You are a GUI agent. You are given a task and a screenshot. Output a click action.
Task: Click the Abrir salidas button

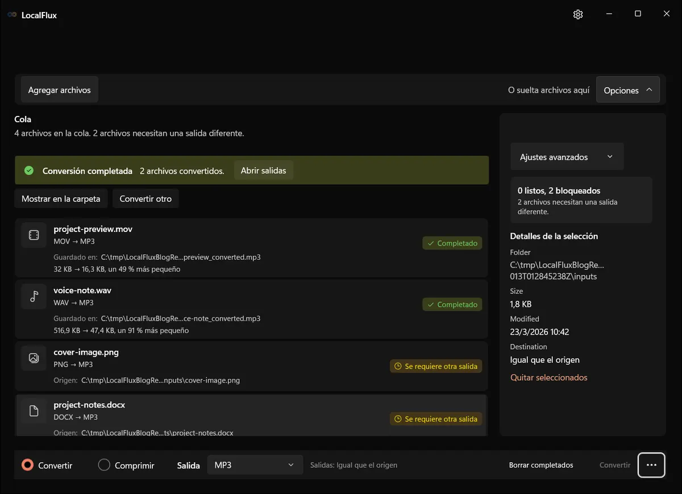(264, 171)
